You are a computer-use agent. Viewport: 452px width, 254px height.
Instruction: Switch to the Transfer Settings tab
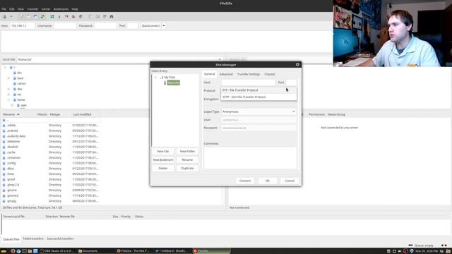point(249,74)
